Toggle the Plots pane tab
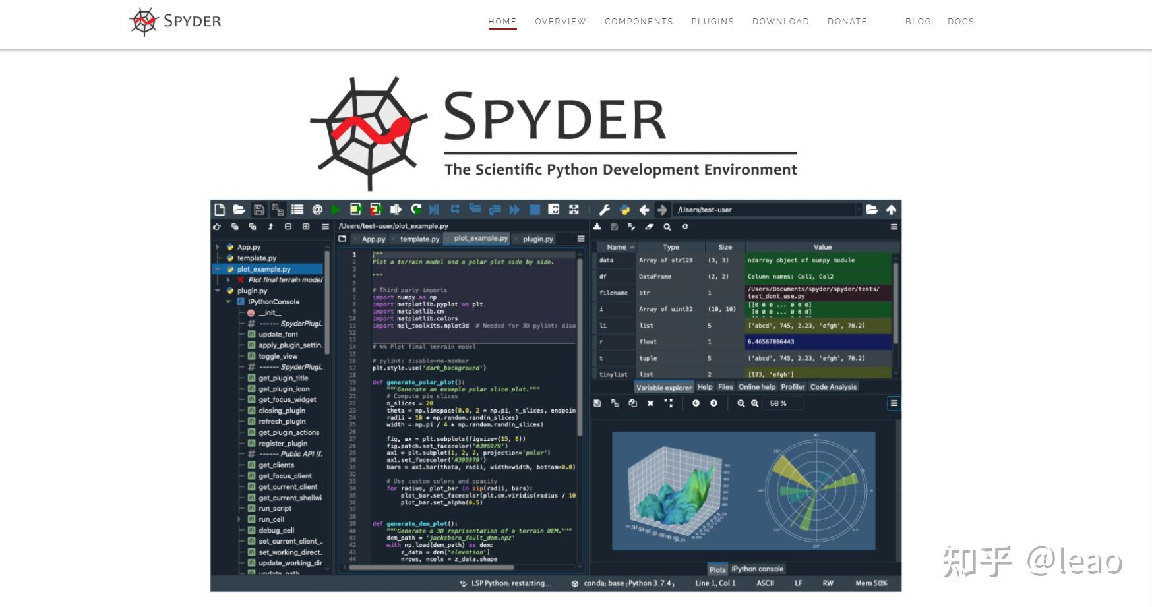This screenshot has width=1152, height=607. pyautogui.click(x=718, y=569)
